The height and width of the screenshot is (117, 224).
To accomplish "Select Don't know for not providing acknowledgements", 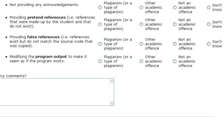I will point(209,7).
